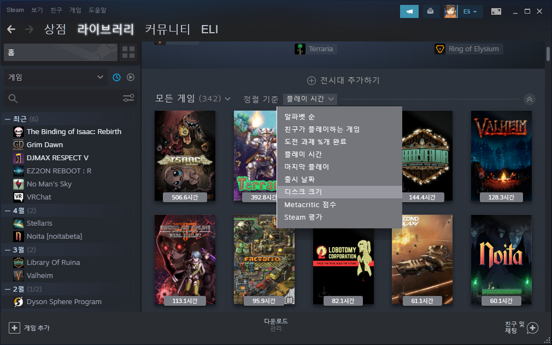This screenshot has height=345, width=552.
Task: Collapse the 3월 (2) category
Action: point(8,250)
